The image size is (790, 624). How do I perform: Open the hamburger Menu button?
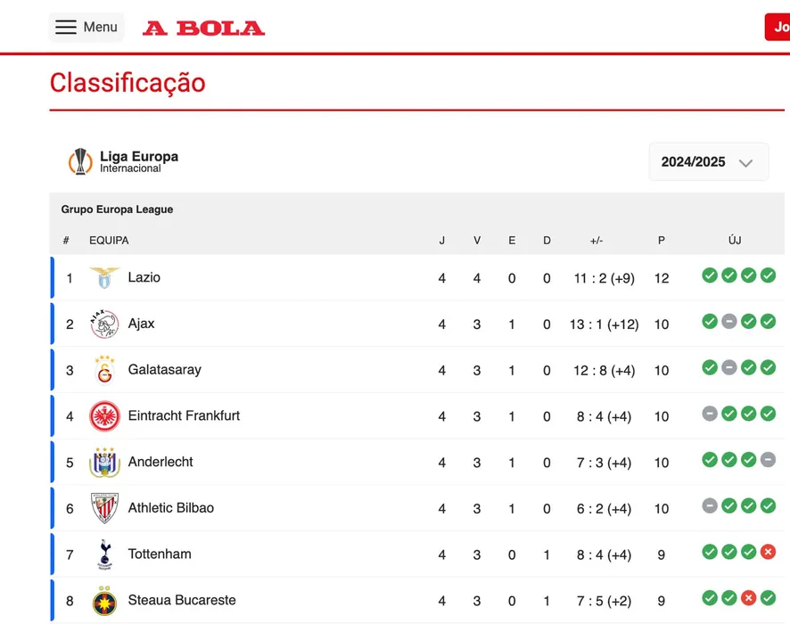(86, 27)
